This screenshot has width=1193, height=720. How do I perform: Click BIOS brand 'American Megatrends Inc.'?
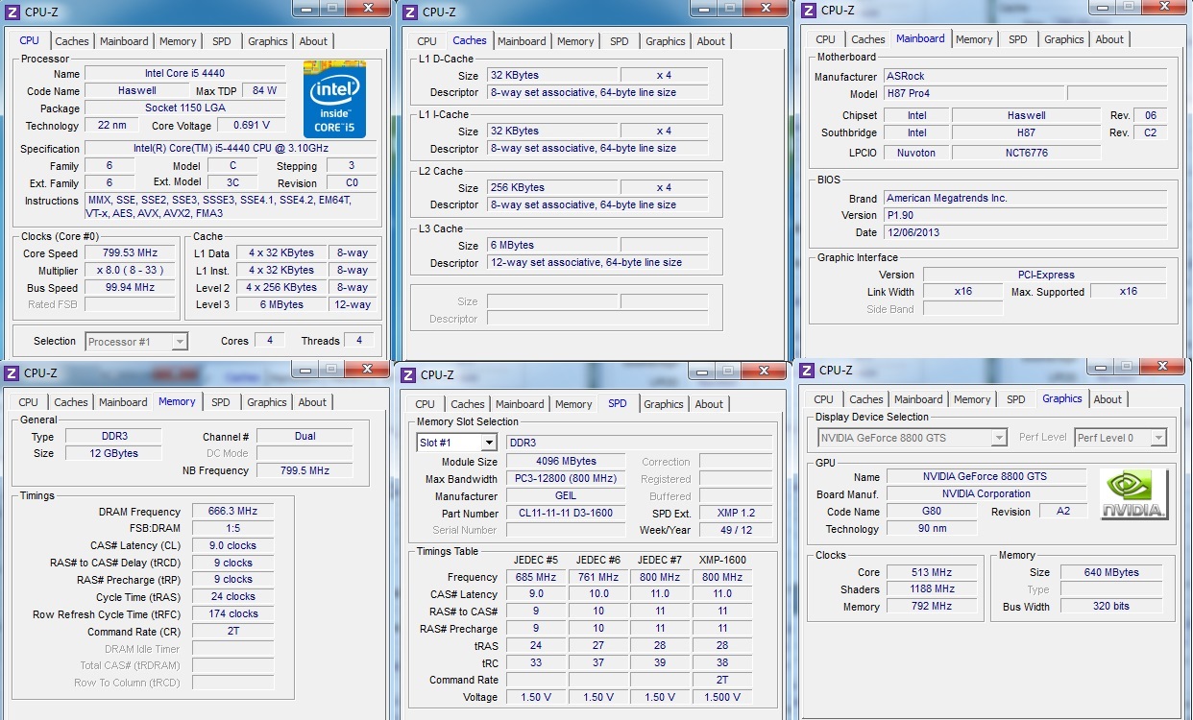point(1025,199)
